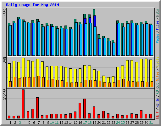The height and width of the screenshot is (126, 161).
Task: Select the orange sites bar for day 7
Action: point(39,82)
